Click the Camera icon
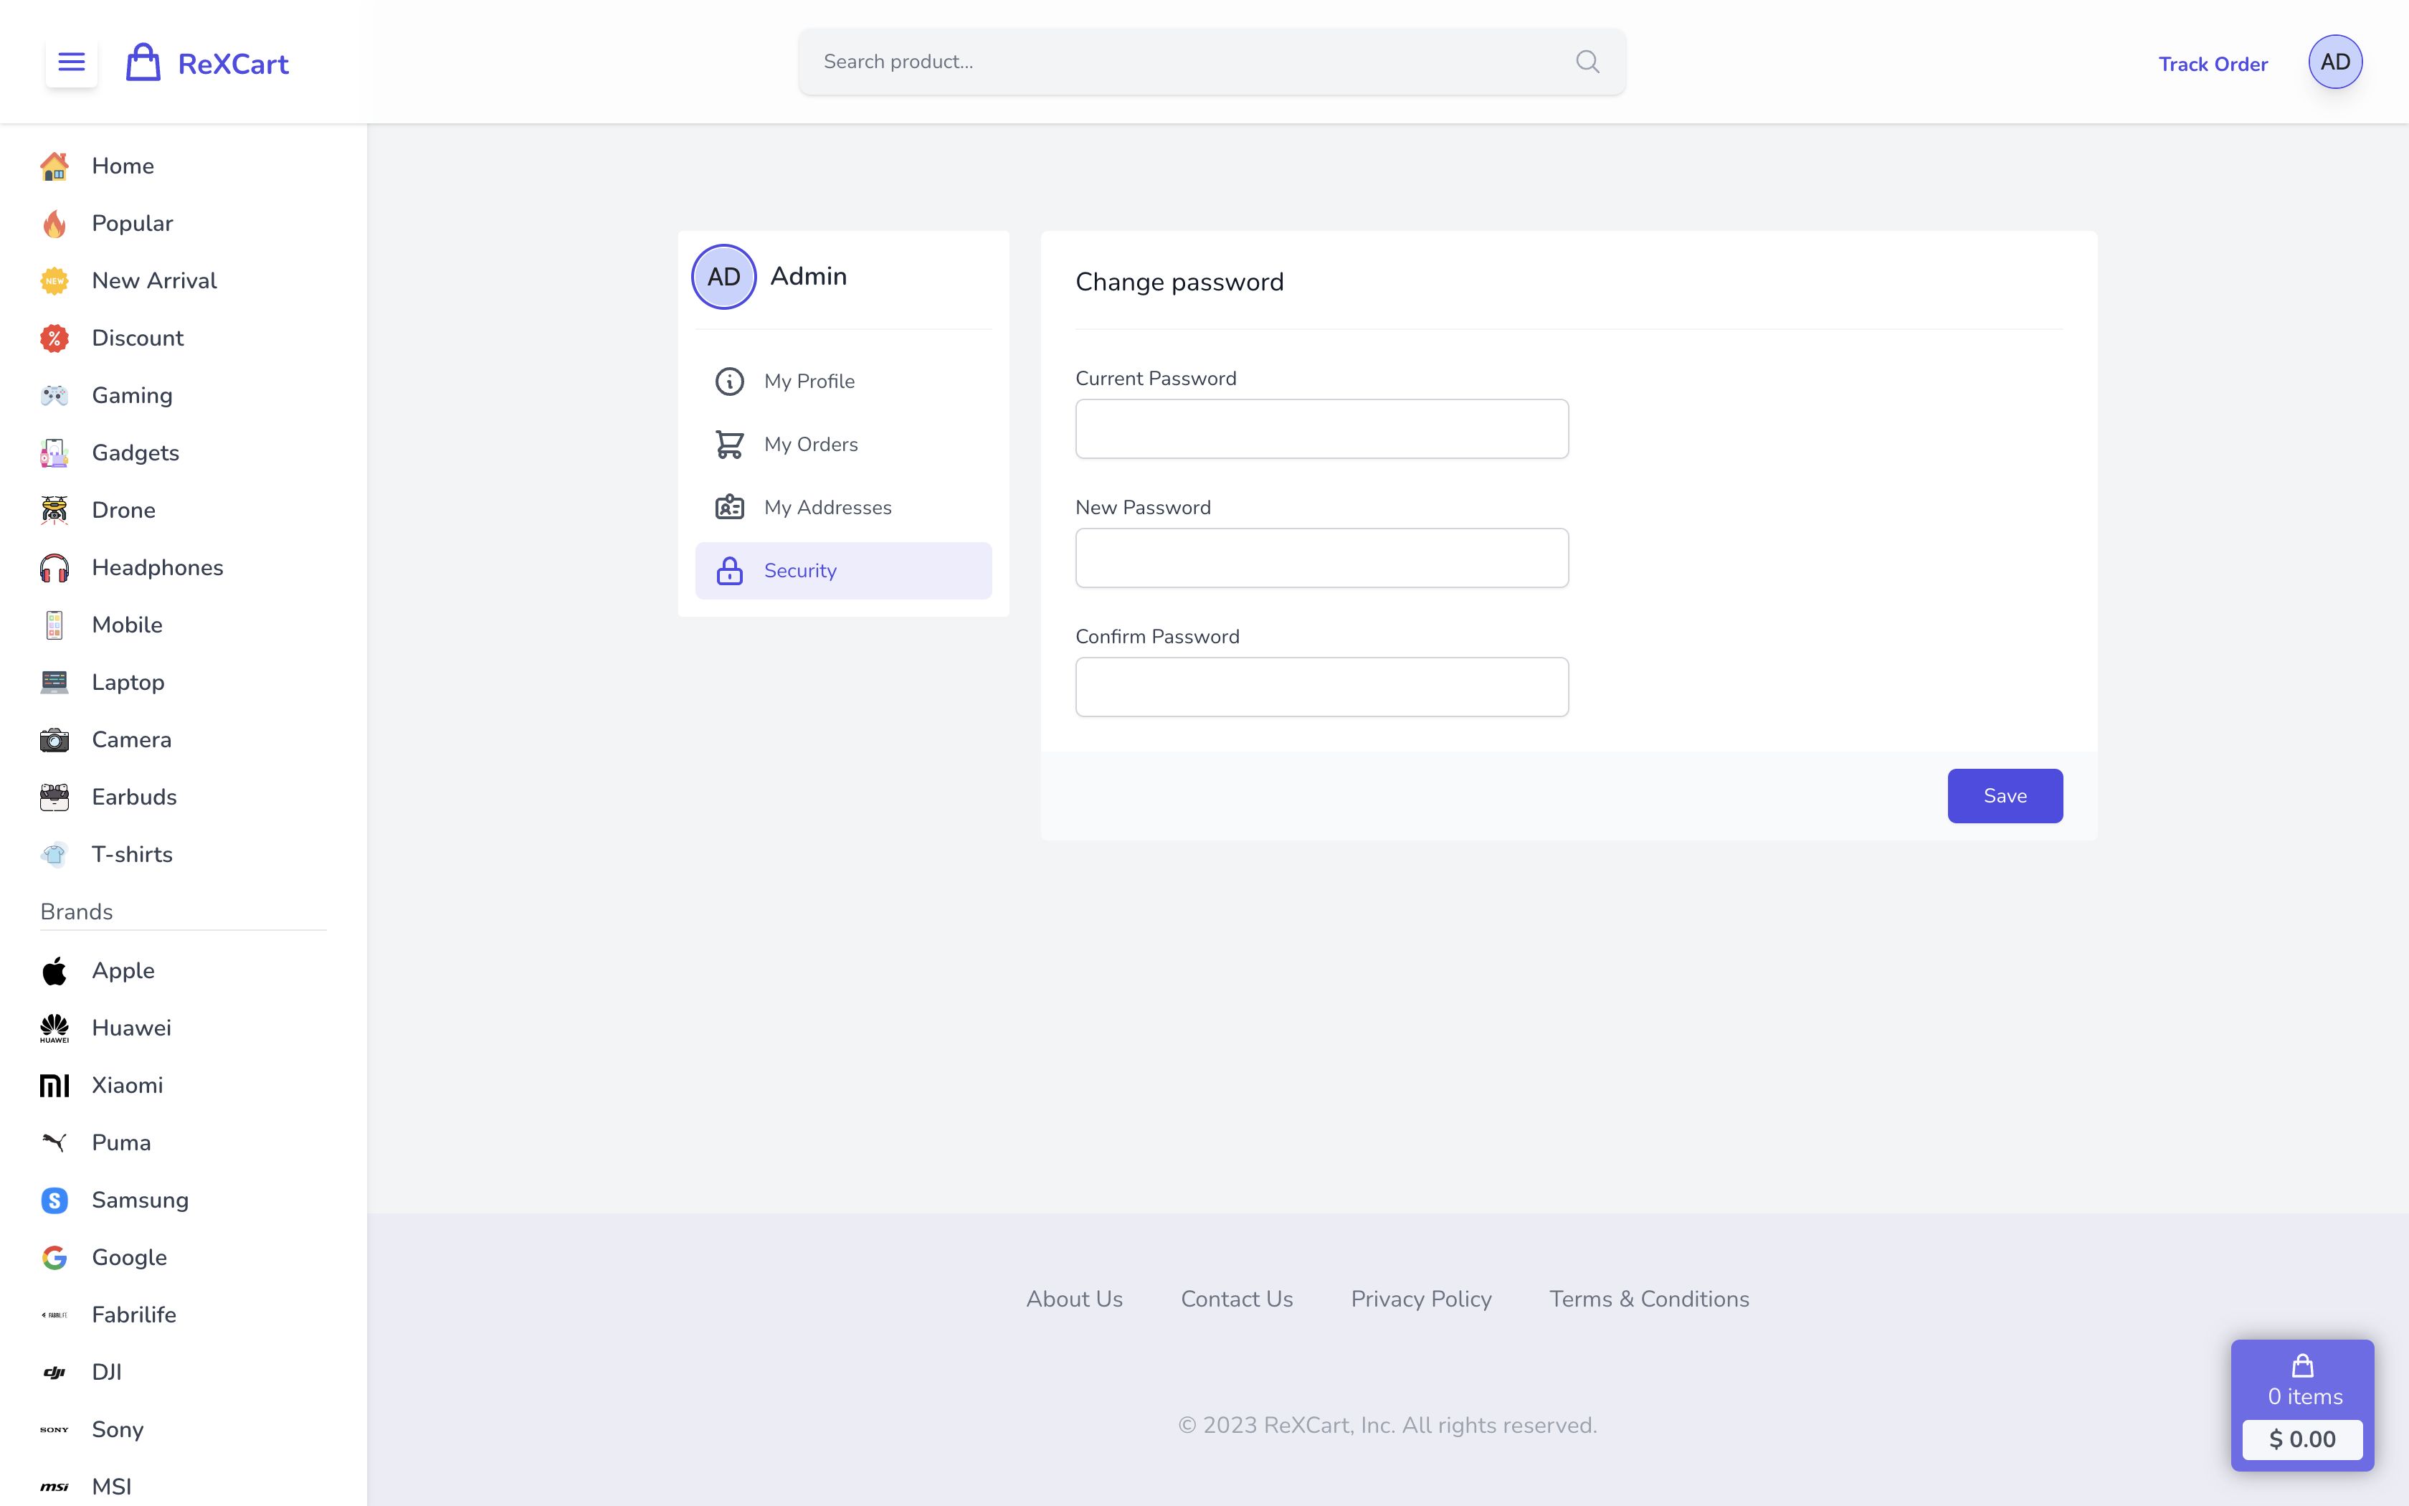This screenshot has width=2409, height=1506. (54, 740)
